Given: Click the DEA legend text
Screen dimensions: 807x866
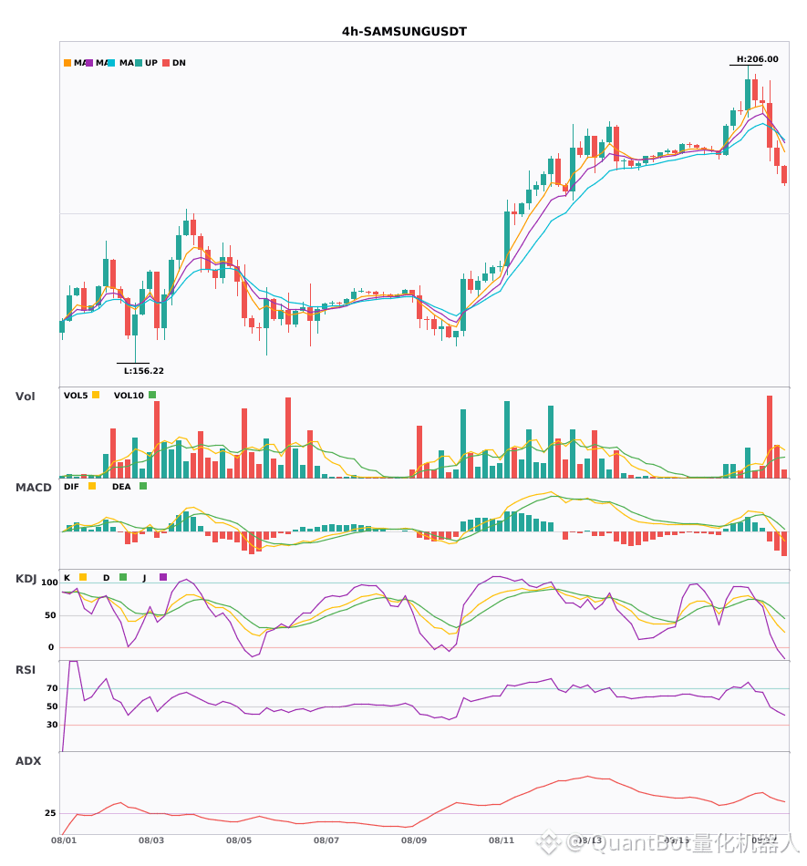Looking at the screenshot, I should tap(121, 487).
